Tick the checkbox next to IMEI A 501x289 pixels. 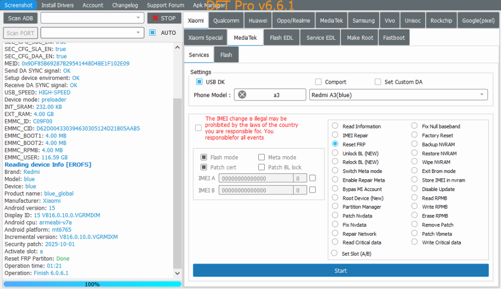(313, 178)
